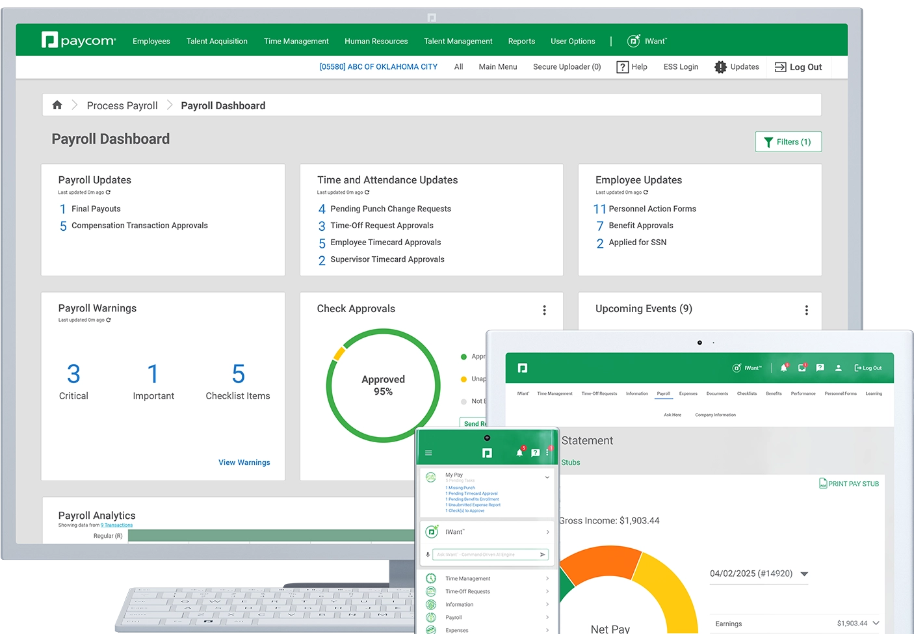This screenshot has width=914, height=634.
Task: Expand the Earnings row chevron
Action: coord(876,623)
